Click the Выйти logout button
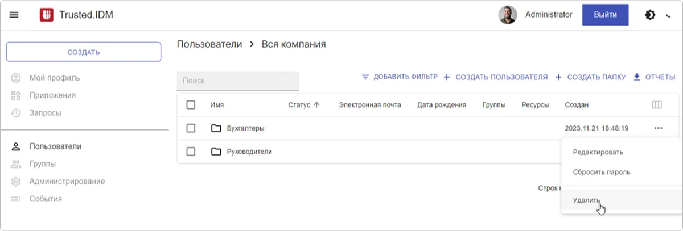The image size is (683, 231). coord(605,15)
